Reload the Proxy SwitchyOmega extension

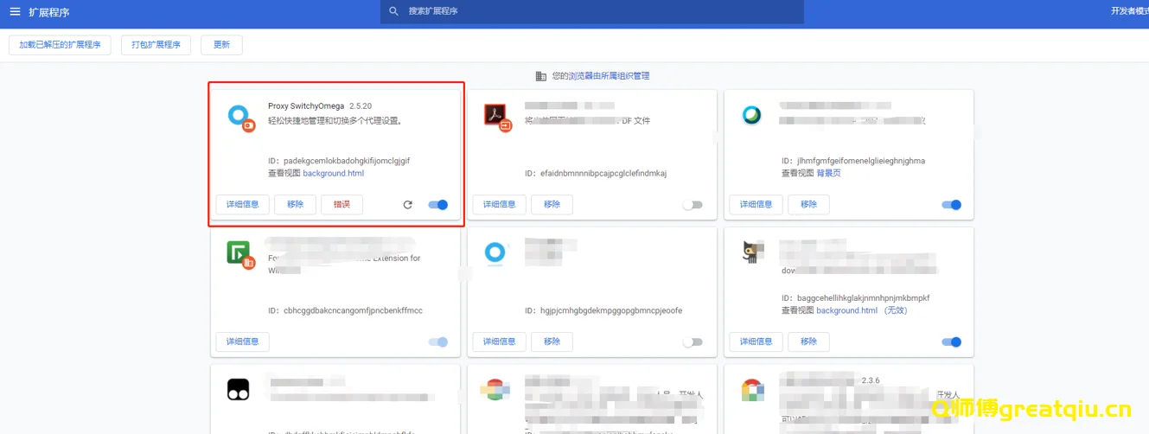coord(408,205)
